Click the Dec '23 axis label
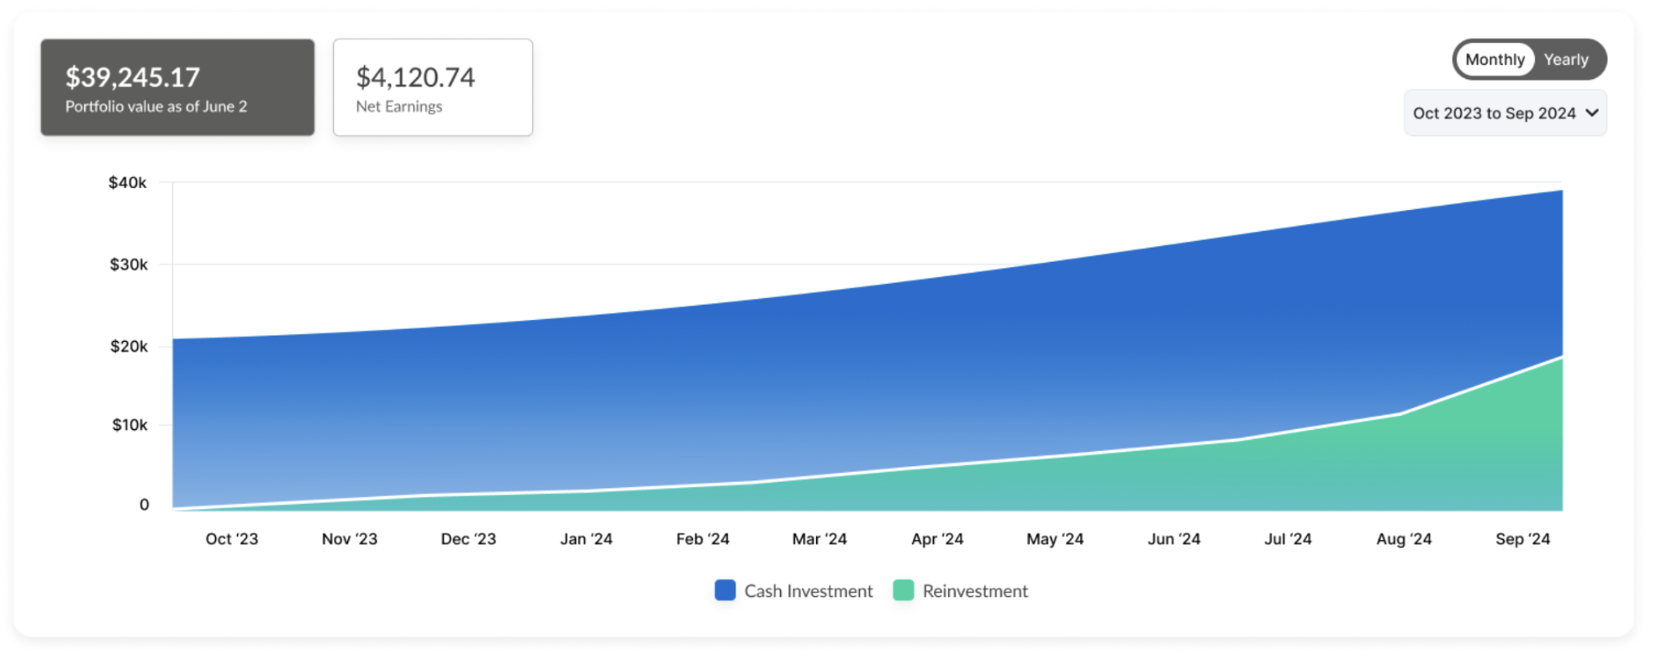1656x655 pixels. [468, 539]
